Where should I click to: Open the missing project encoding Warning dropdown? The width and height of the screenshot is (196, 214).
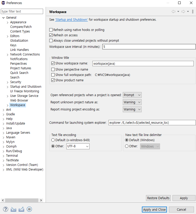132,109
